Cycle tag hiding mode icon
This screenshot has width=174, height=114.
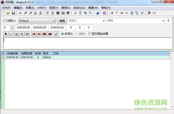tap(154, 13)
